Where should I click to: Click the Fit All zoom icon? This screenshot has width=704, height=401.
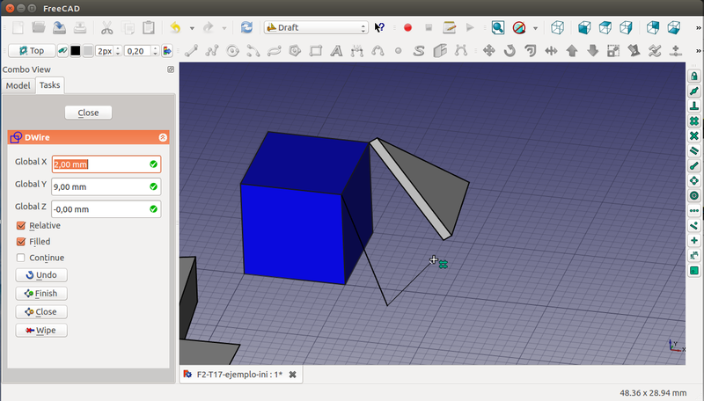pos(498,28)
